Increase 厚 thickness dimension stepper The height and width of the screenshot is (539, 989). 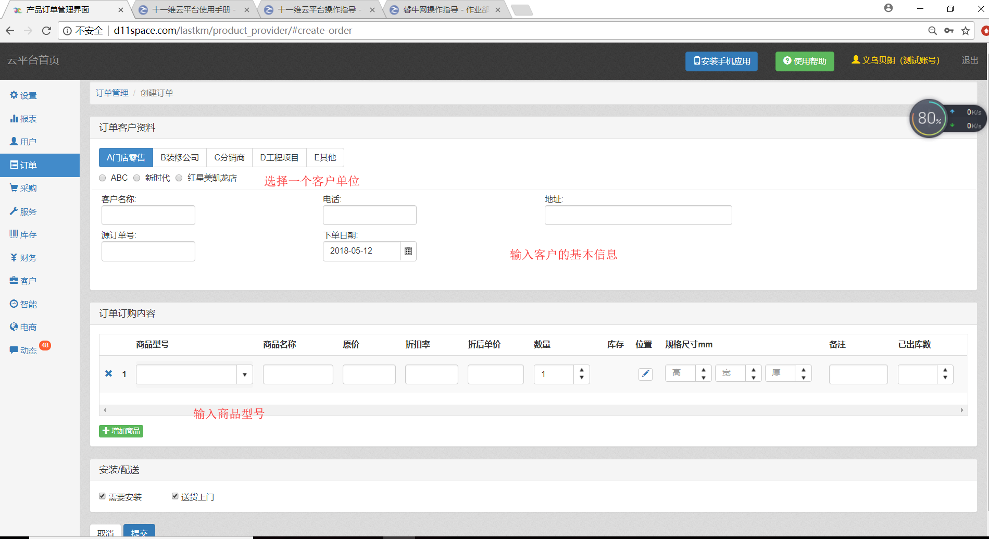coord(804,369)
